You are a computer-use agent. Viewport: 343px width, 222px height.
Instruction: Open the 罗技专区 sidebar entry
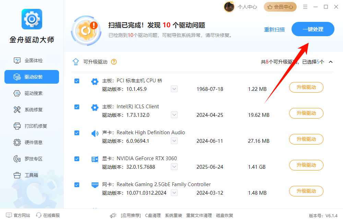click(32, 159)
